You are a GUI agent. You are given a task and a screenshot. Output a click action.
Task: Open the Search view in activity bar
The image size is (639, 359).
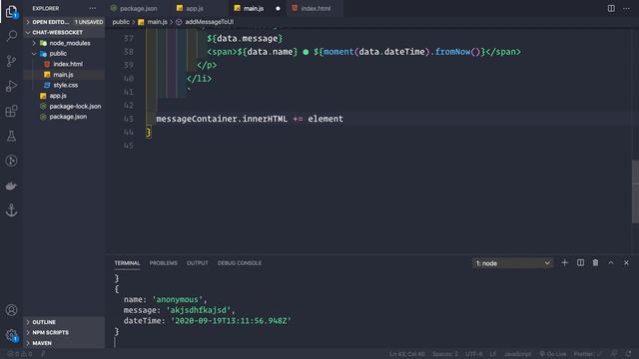tap(11, 36)
